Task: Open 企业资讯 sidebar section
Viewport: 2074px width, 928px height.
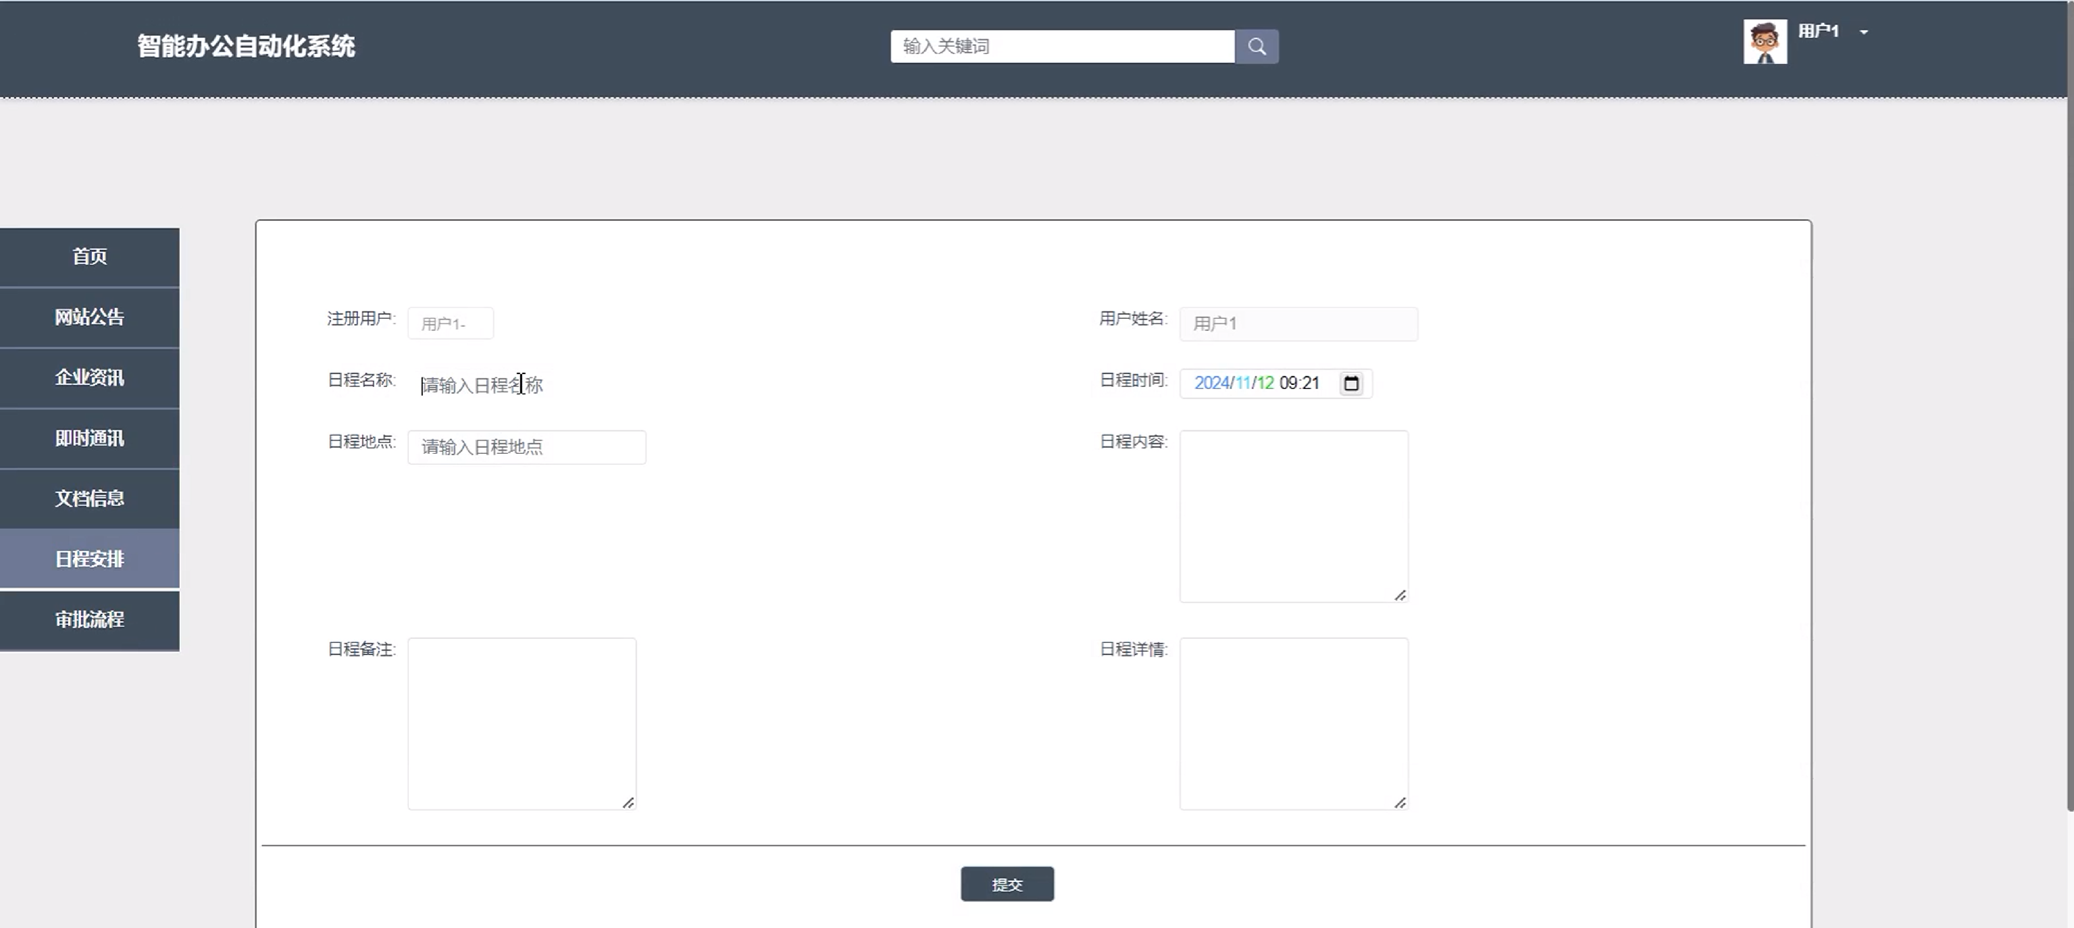Action: [89, 378]
